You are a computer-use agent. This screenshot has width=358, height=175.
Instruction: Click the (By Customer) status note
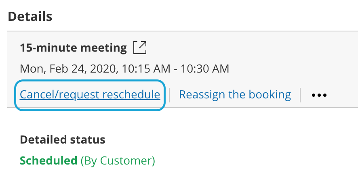click(x=118, y=160)
